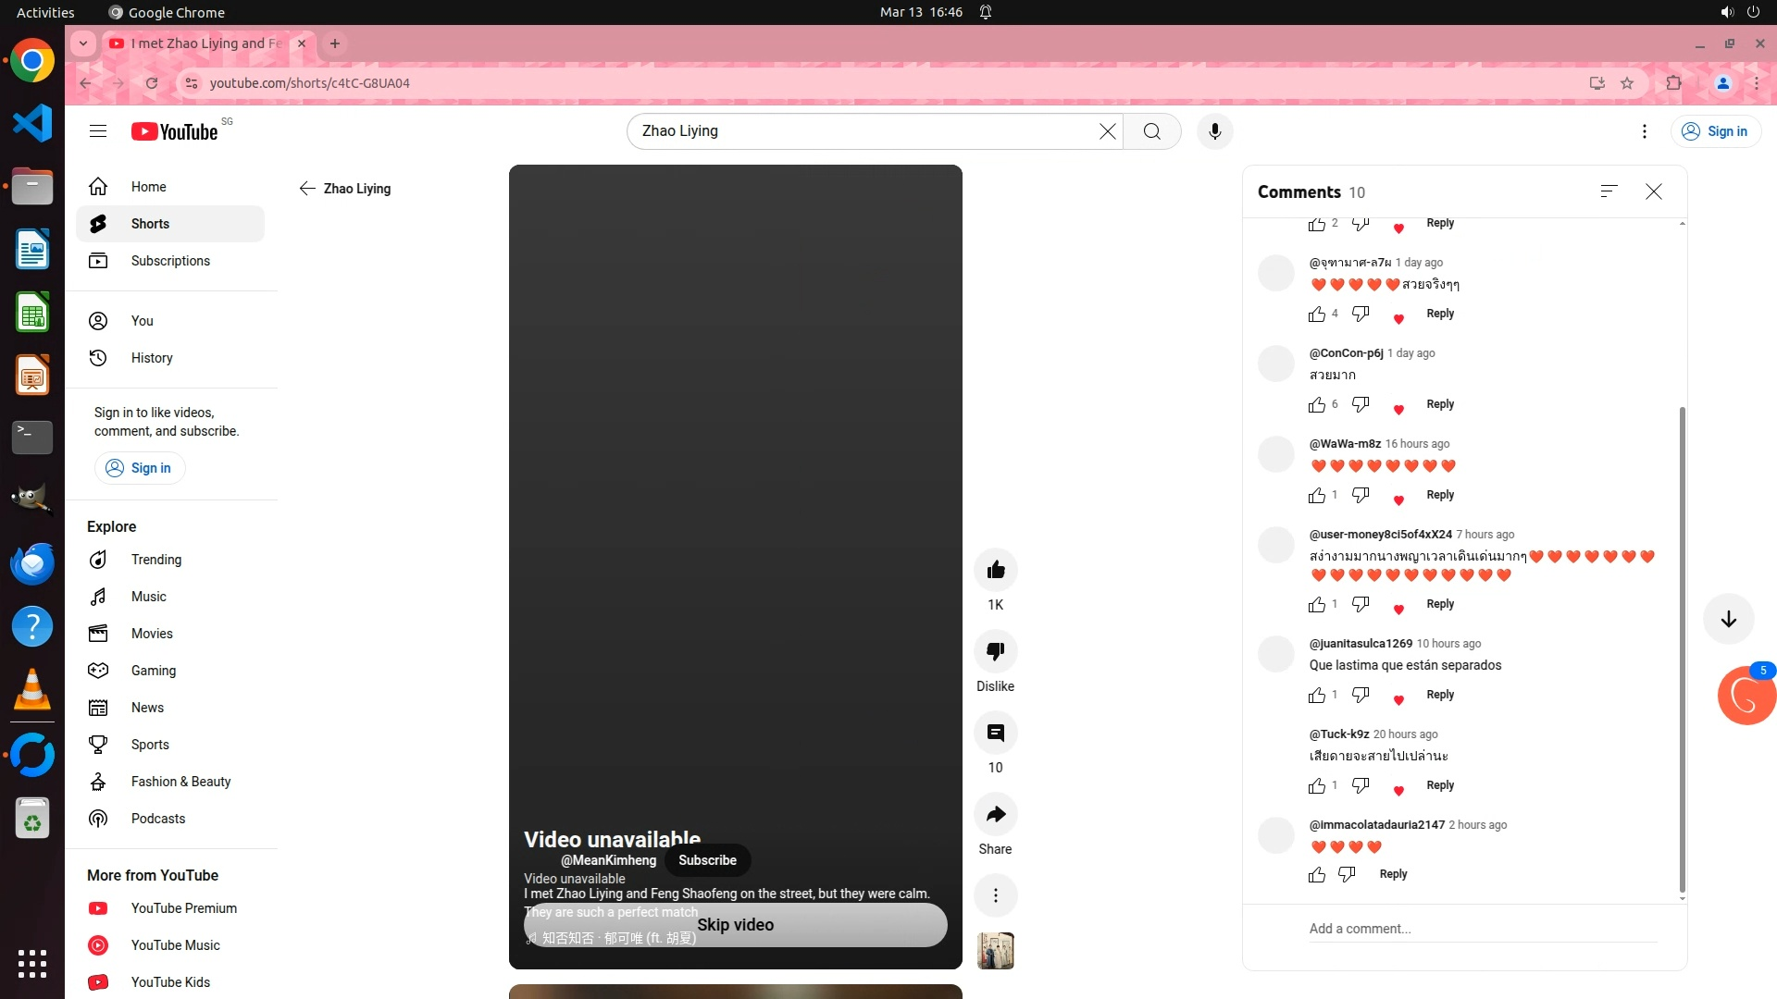The width and height of the screenshot is (1777, 999).
Task: Open the Share button for this Short
Action: pos(995,814)
